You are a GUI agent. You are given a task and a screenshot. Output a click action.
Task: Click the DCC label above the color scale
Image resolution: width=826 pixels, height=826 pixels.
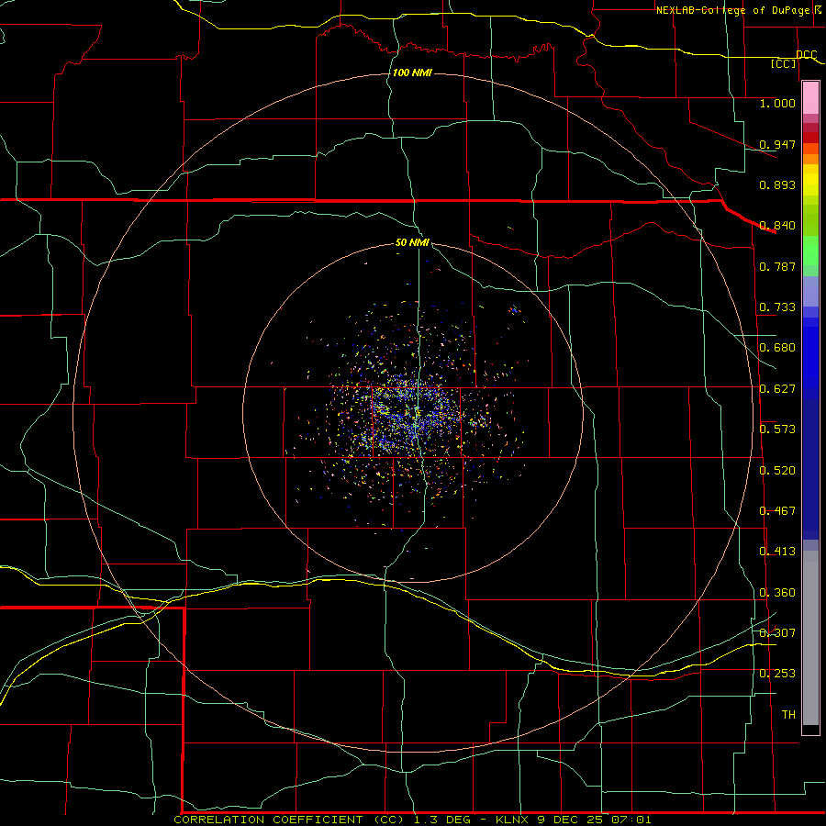click(806, 54)
